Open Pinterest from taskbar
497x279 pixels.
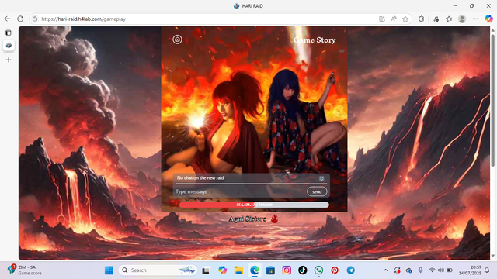click(x=335, y=270)
